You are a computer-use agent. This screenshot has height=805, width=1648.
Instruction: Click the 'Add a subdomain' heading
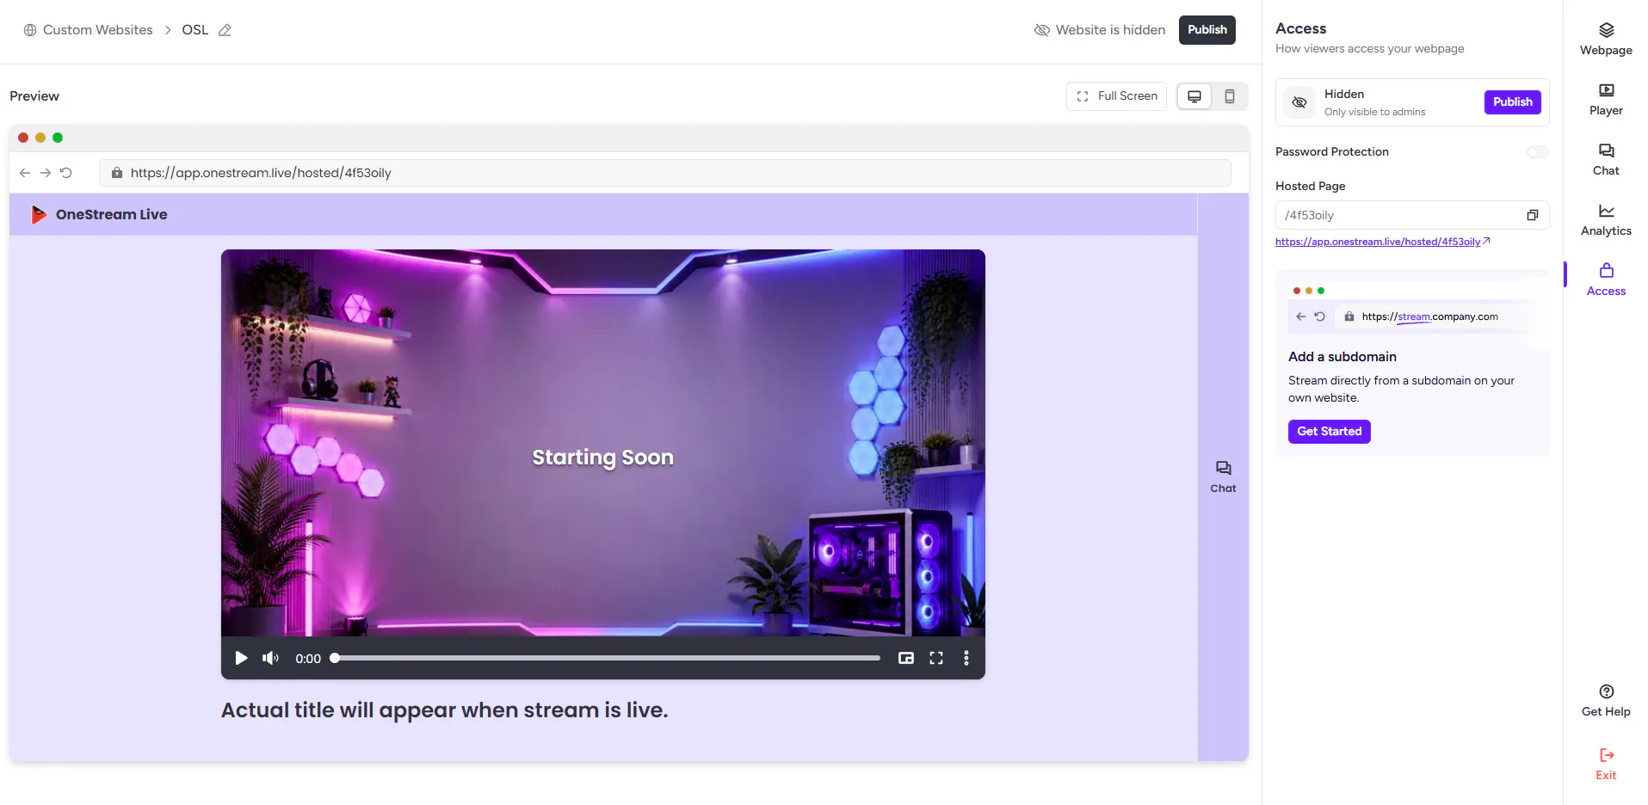tap(1342, 357)
